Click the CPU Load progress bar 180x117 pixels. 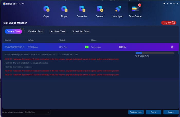(x=155, y=53)
